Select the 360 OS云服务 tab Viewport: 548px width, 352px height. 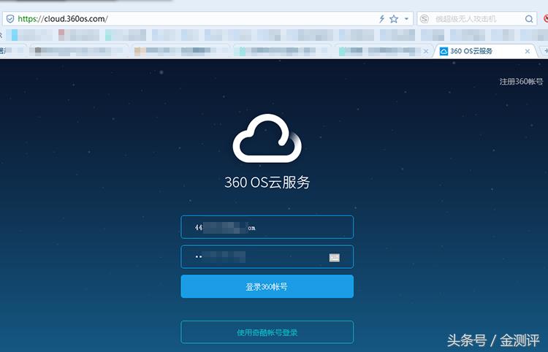coord(485,51)
